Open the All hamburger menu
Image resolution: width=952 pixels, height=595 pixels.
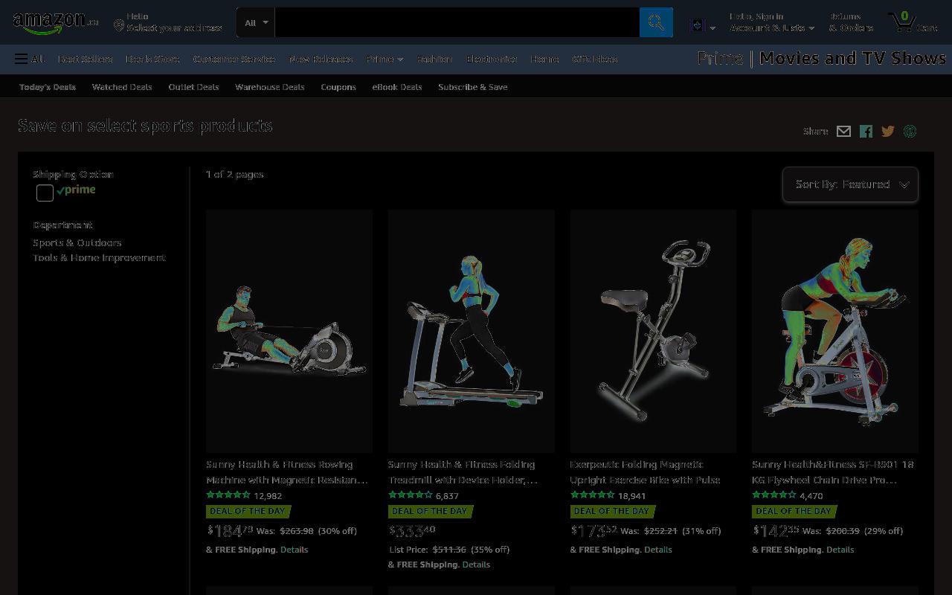(30, 59)
